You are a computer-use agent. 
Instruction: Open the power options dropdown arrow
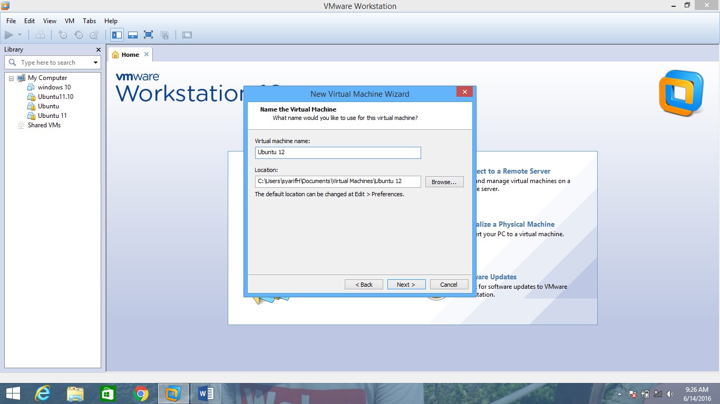20,35
